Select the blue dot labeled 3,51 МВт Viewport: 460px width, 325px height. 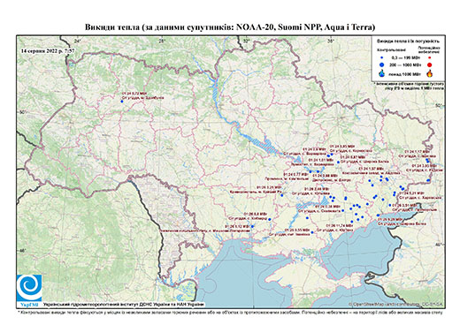390,205
